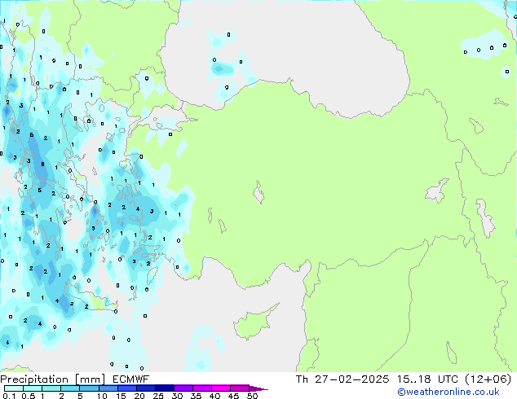This screenshot has width=517, height=399.
Task: Click the '30' legend scale label
Action: [177, 396]
